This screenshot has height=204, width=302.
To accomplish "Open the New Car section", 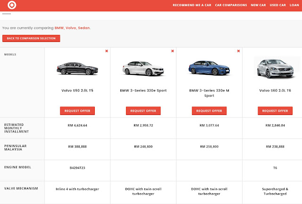I will coord(258,5).
